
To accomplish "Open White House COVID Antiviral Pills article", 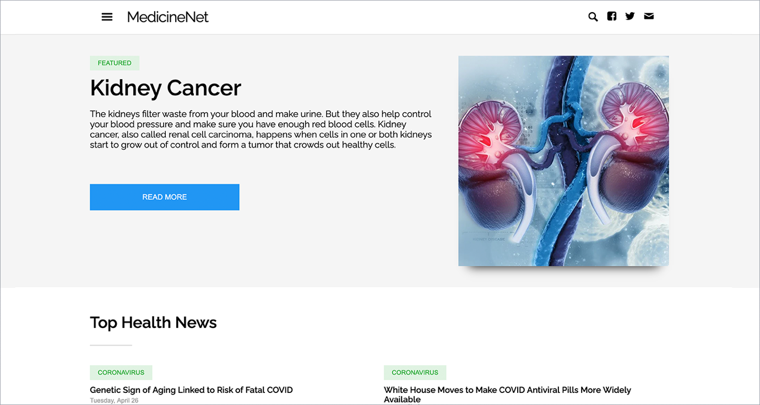I will coord(507,390).
